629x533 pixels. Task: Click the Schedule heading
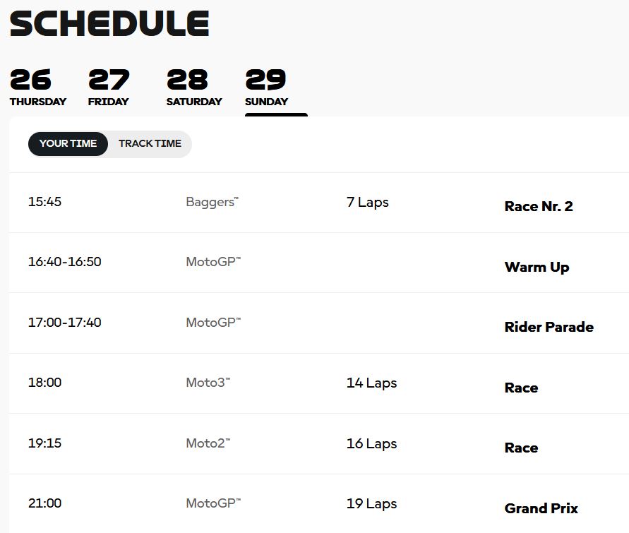(109, 24)
